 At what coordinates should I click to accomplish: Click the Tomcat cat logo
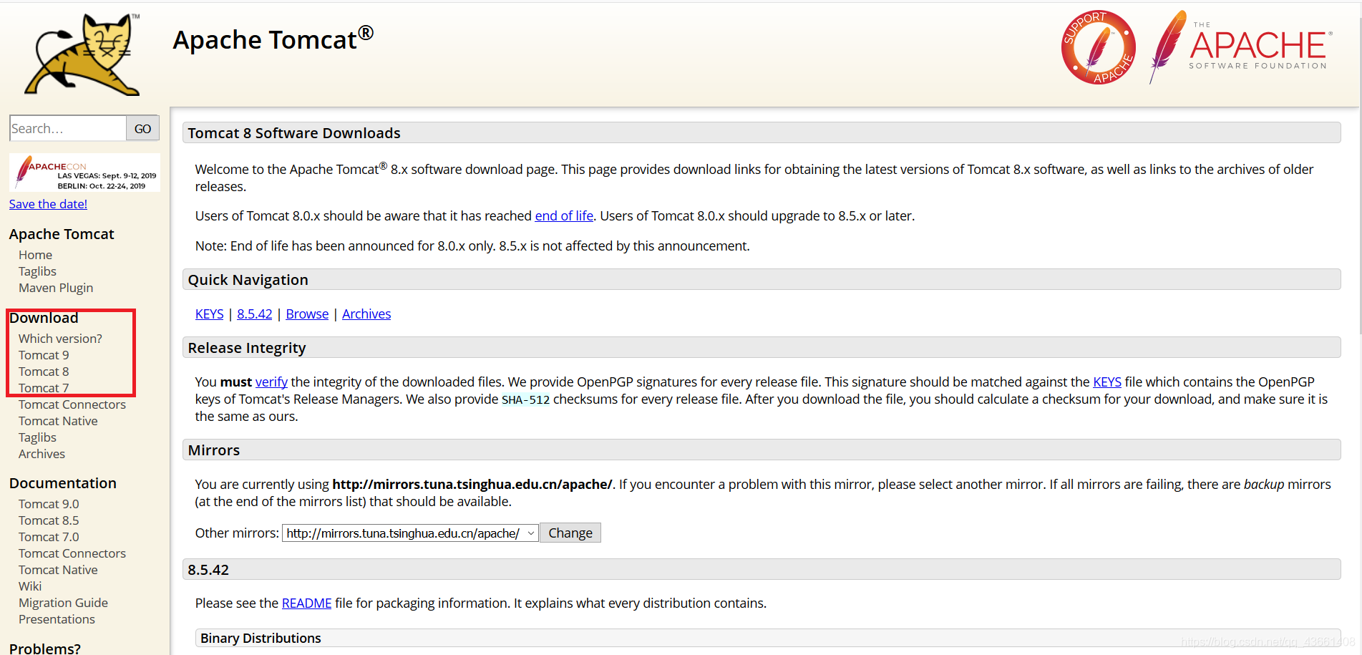point(82,54)
